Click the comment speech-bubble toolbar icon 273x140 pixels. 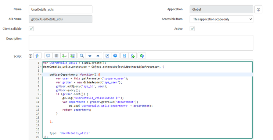click(x=48, y=56)
